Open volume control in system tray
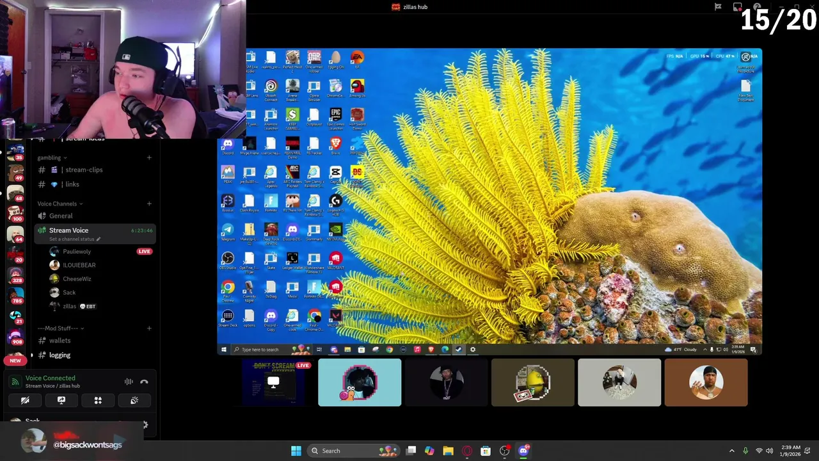The width and height of the screenshot is (819, 461). pos(769,451)
